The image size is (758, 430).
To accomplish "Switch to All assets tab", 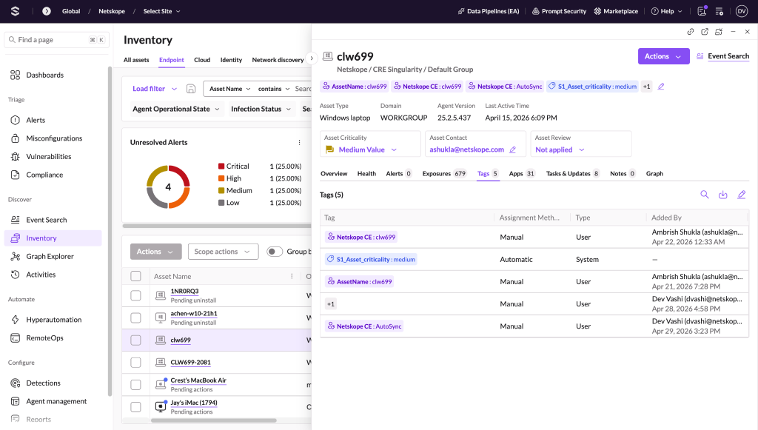I will [136, 60].
